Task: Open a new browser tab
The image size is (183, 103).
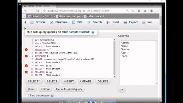Action: pyautogui.click(x=58, y=6)
